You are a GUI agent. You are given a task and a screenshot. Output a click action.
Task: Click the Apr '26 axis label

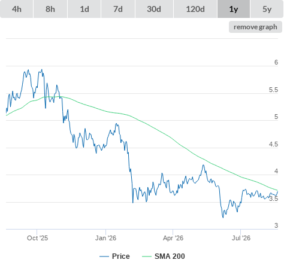(x=173, y=238)
